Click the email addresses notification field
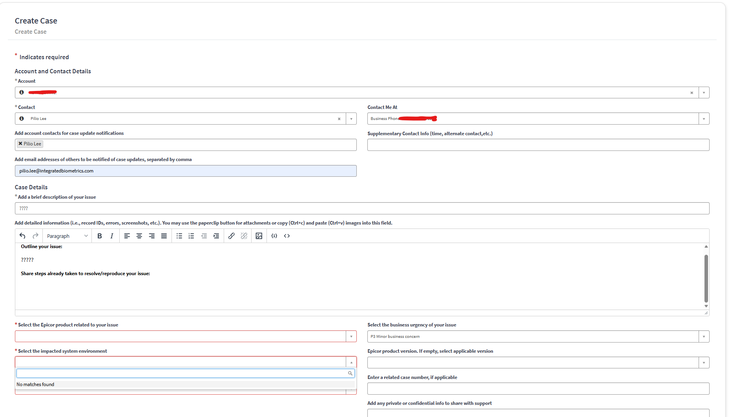 point(186,171)
